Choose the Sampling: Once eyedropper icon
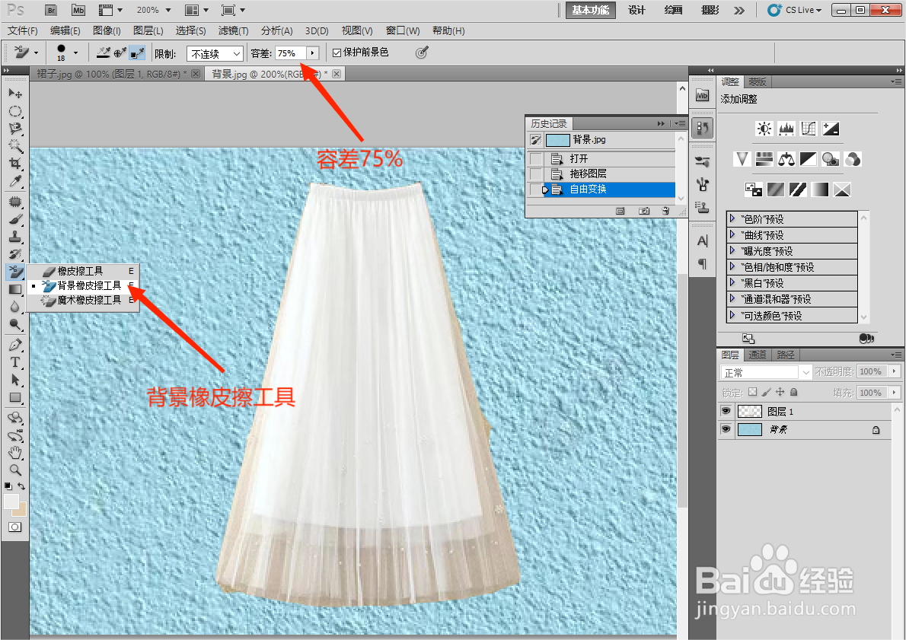The height and width of the screenshot is (640, 906). (120, 53)
